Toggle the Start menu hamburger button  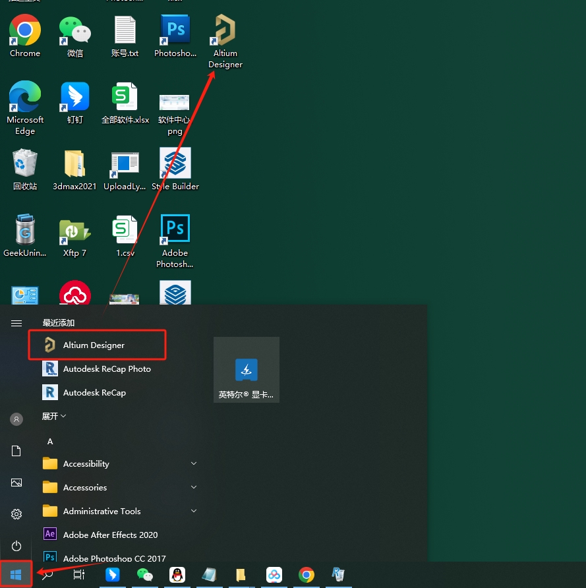click(16, 323)
